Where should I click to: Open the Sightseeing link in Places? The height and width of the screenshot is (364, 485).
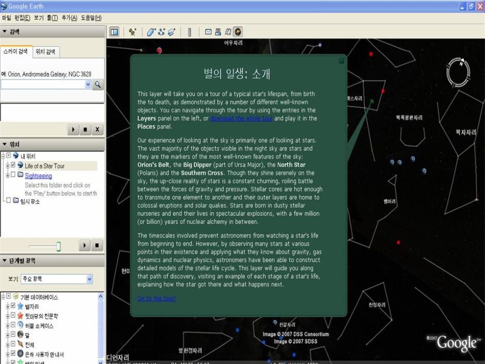38,176
